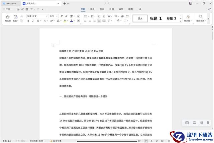Viewport: 214px width, 143px height.
Task: Switch to the 开始 tab
Action: tap(83, 9)
